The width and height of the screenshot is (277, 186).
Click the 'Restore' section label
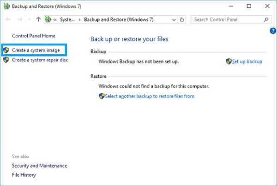tap(98, 76)
